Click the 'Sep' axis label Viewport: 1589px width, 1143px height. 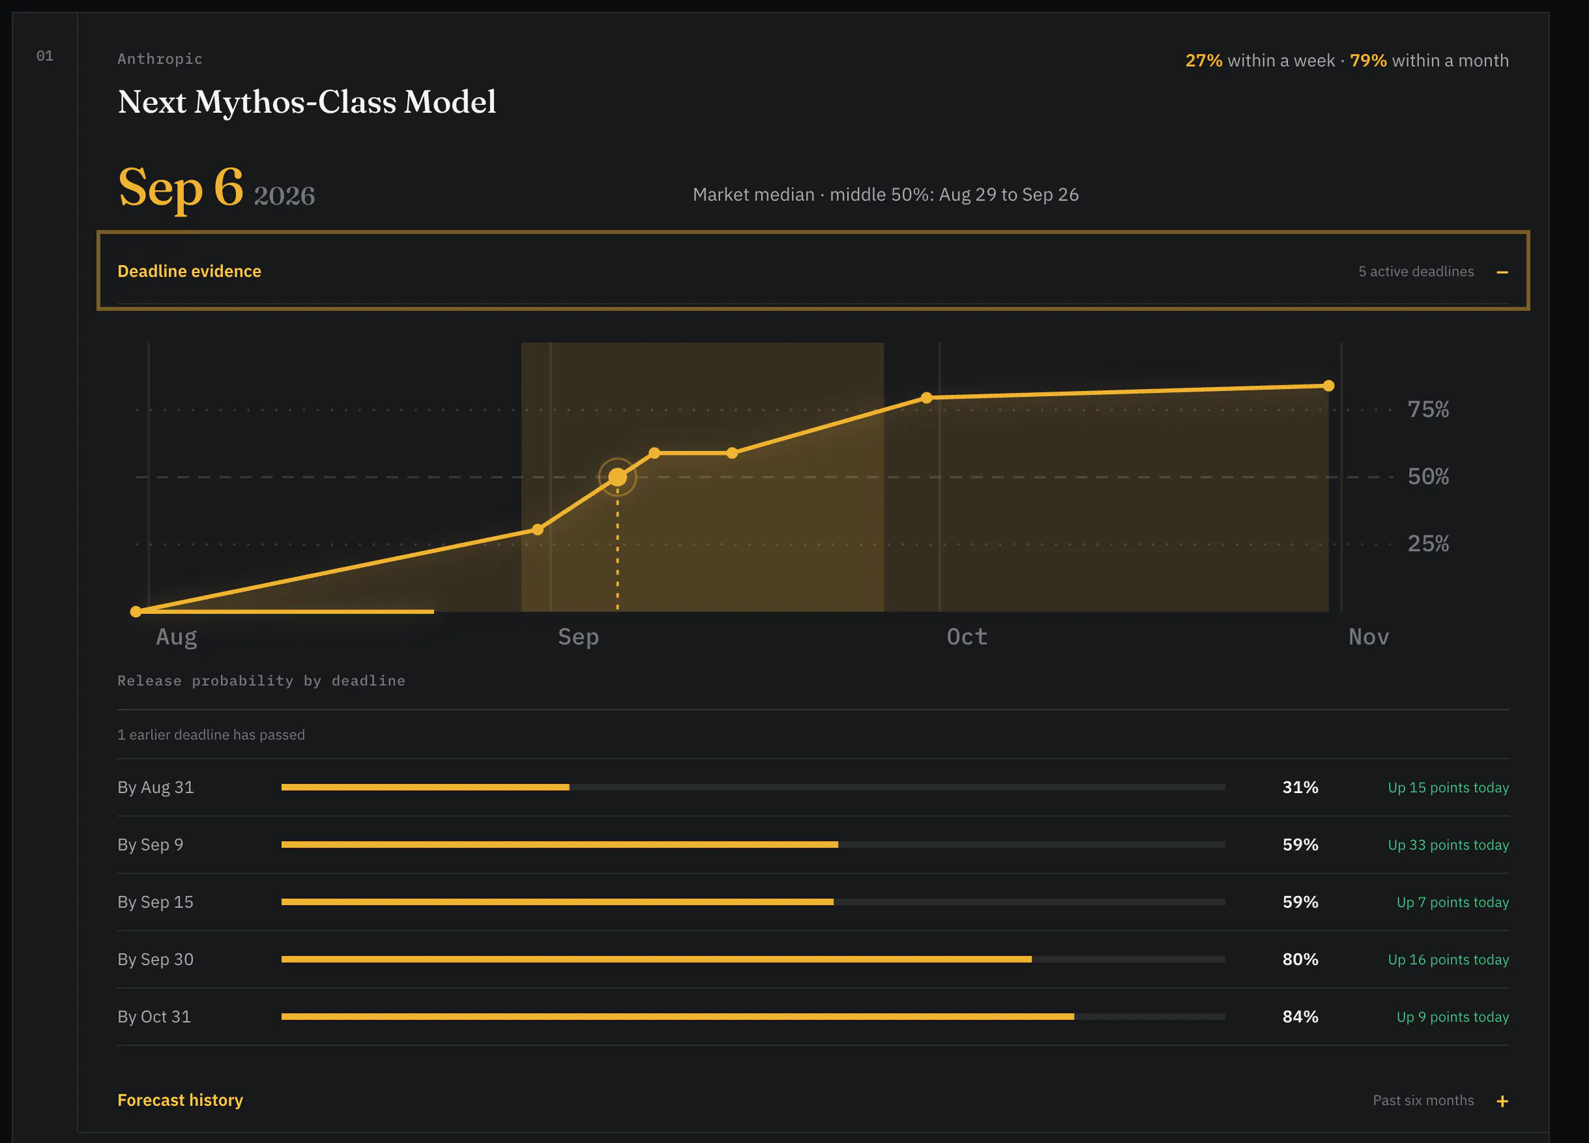tap(578, 637)
